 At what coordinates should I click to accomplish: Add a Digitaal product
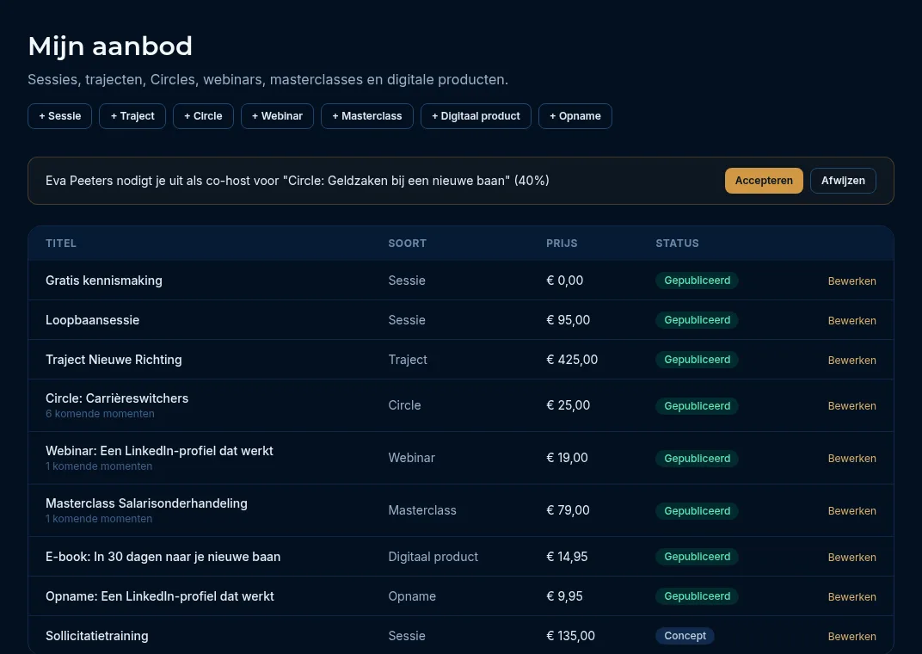click(x=476, y=116)
